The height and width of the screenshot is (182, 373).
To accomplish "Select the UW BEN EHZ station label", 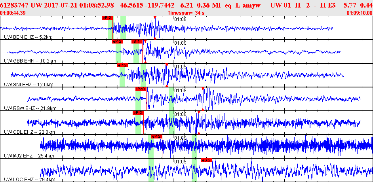I will (x=26, y=37).
